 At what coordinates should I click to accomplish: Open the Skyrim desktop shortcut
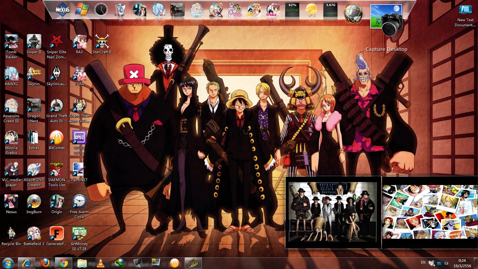tap(34, 76)
